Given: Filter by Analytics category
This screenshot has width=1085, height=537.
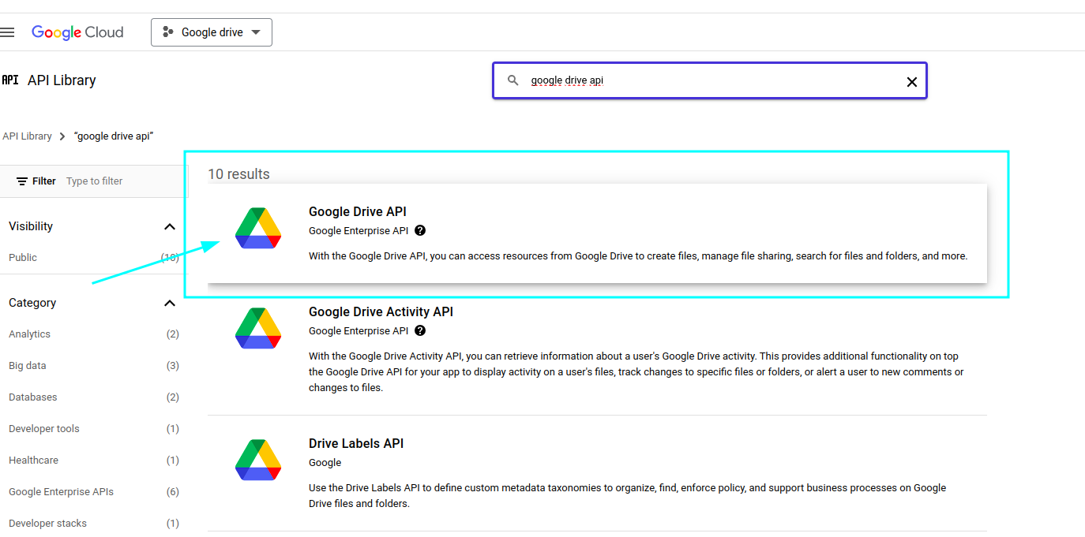Looking at the screenshot, I should coord(30,334).
